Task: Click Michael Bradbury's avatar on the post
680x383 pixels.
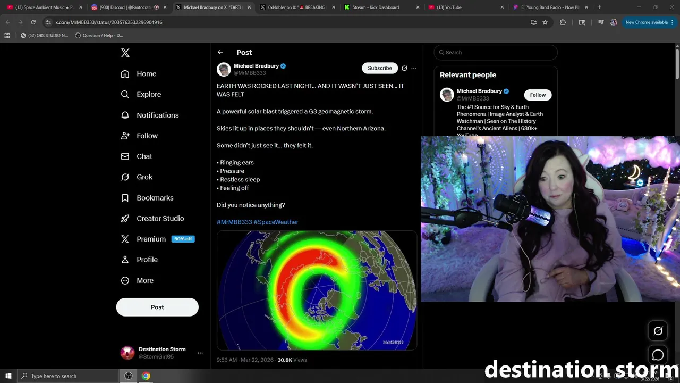Action: (x=224, y=69)
